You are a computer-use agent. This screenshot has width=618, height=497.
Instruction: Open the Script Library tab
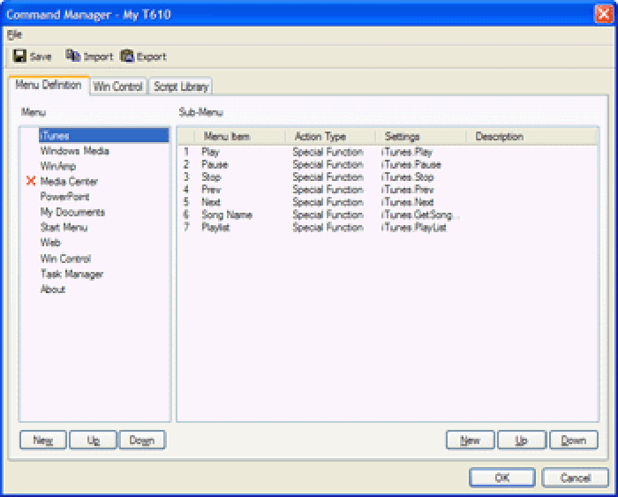click(x=180, y=87)
